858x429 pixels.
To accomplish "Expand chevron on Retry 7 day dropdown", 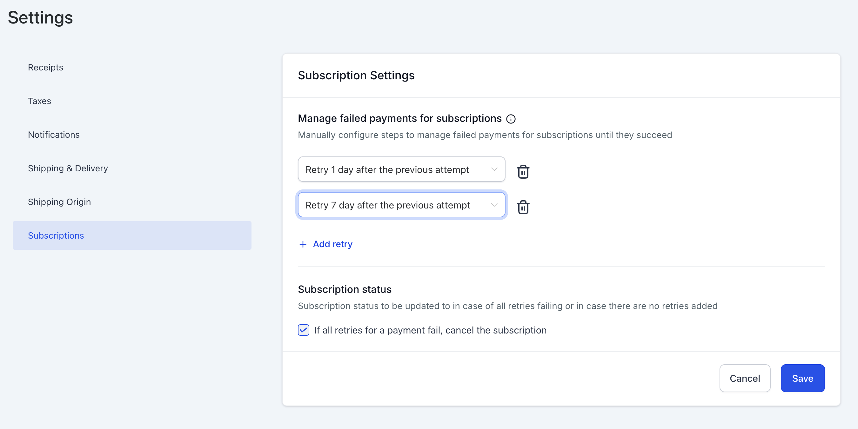I will pyautogui.click(x=494, y=205).
